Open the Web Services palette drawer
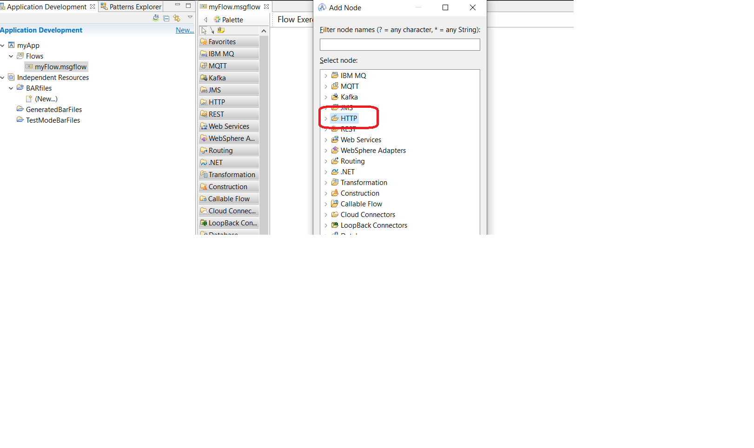The width and height of the screenshot is (754, 448). coord(229,126)
